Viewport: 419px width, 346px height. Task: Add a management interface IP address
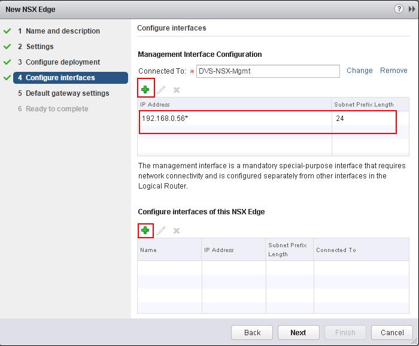(145, 90)
